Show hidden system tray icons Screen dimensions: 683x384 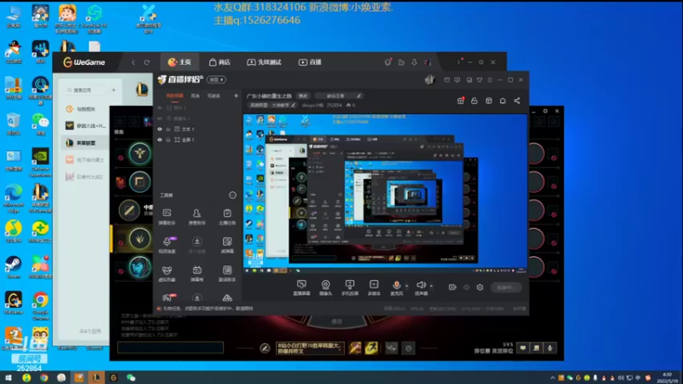552,378
